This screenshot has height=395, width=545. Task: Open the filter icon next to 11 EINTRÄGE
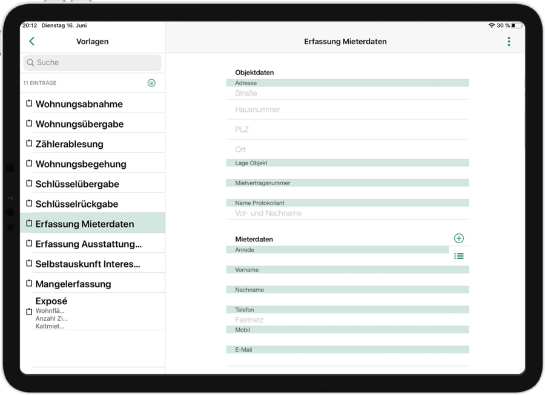coord(151,83)
